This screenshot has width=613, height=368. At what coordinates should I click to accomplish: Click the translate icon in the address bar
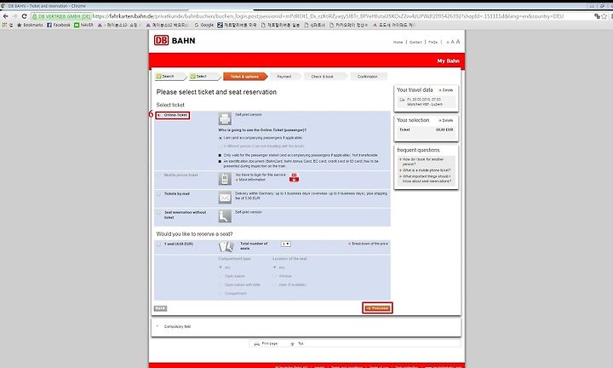(597, 16)
